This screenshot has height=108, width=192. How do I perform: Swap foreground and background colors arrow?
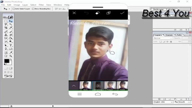11,60
